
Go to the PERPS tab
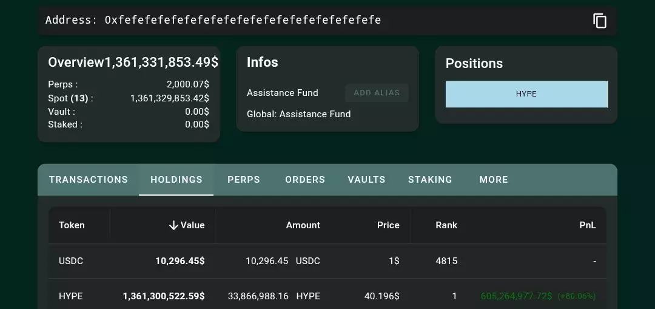tap(244, 180)
